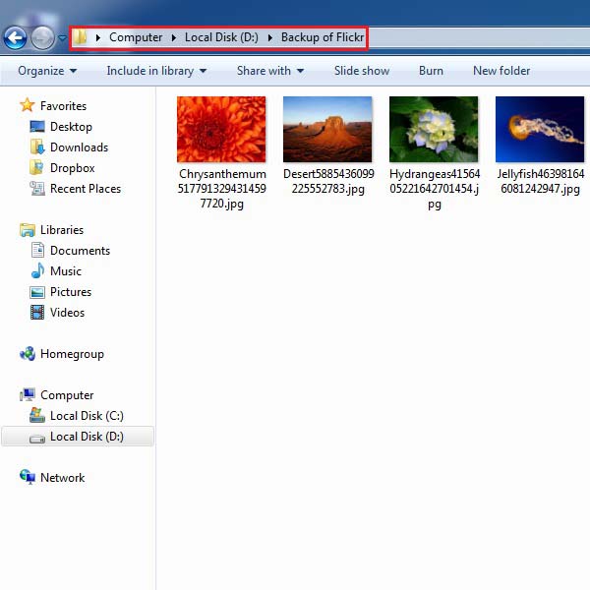Open Local Disk (C:) in the tree

87,416
